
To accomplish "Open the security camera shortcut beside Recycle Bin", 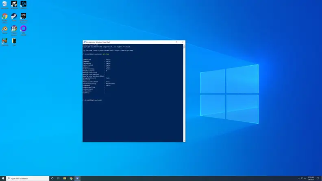I will (14, 4).
